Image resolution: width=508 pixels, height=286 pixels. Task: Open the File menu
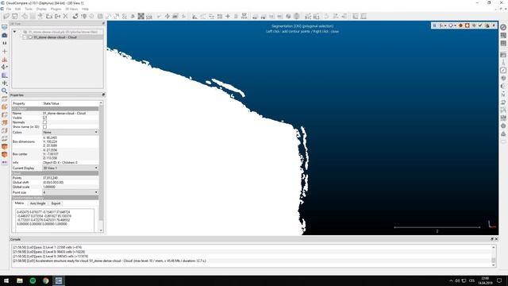[x=9, y=9]
